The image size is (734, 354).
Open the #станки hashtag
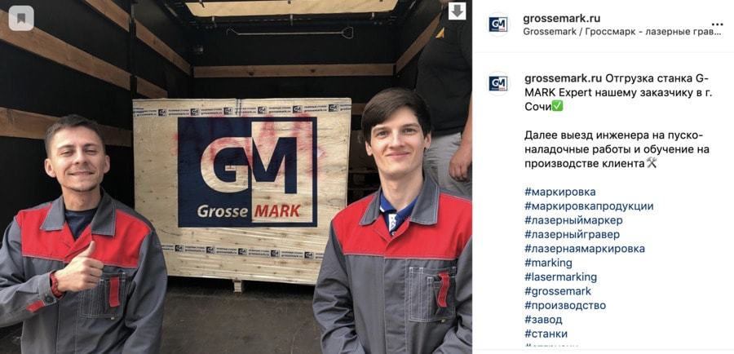pyautogui.click(x=546, y=334)
